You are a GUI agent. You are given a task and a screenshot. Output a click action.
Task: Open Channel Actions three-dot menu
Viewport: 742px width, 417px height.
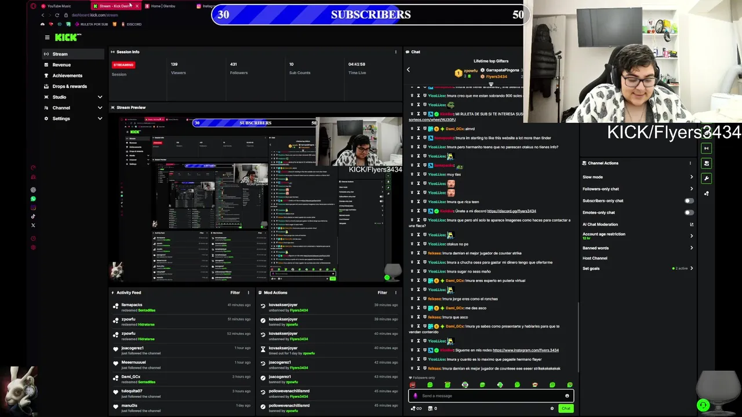[690, 163]
